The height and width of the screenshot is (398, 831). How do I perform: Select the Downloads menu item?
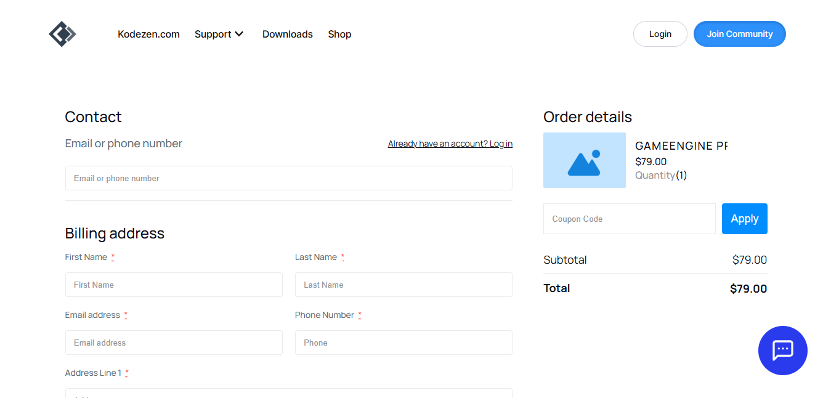tap(287, 34)
